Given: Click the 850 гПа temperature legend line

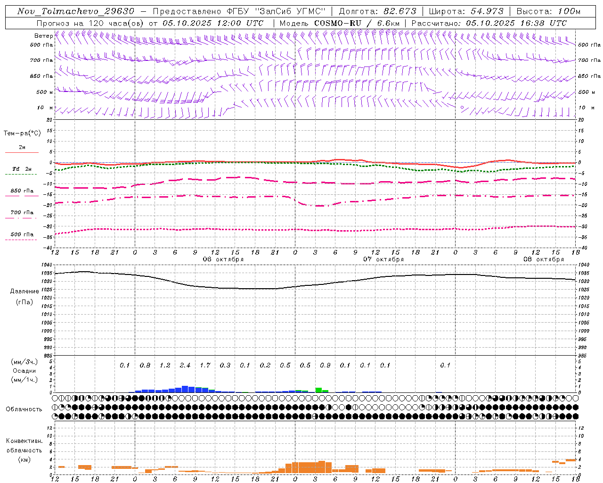Looking at the screenshot, I should [22, 196].
